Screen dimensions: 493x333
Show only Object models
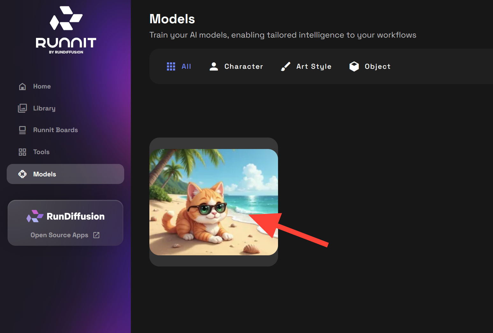[x=370, y=66]
